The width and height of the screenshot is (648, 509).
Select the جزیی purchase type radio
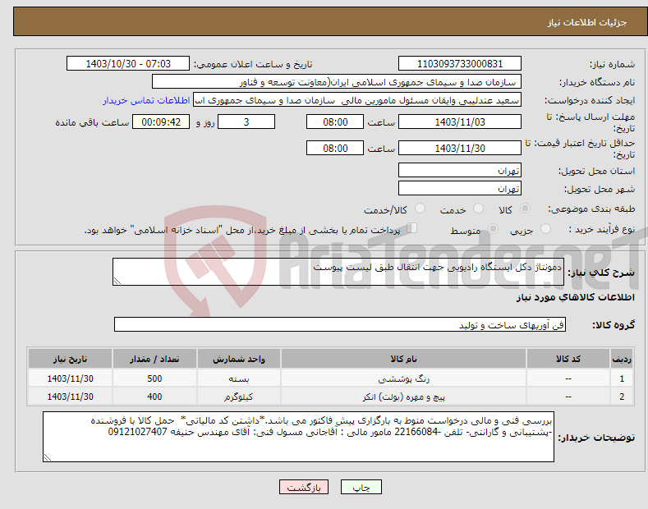[545, 229]
